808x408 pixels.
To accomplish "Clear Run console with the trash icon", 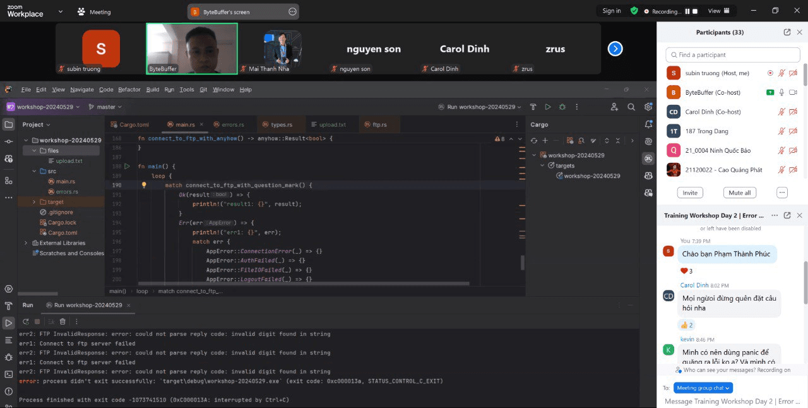I will tap(61, 321).
